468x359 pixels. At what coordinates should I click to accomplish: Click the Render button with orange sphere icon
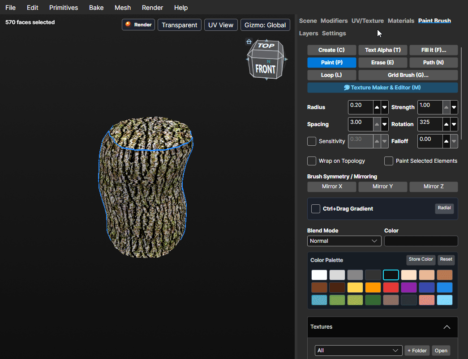point(138,25)
